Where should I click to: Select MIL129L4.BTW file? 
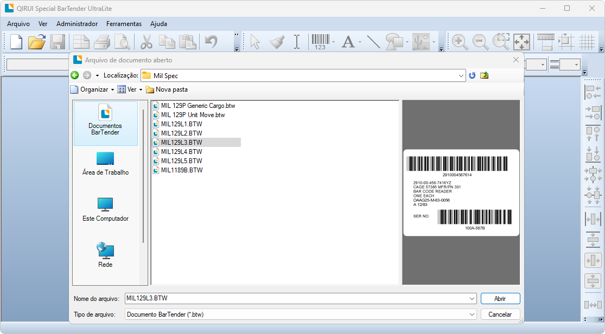pyautogui.click(x=177, y=152)
